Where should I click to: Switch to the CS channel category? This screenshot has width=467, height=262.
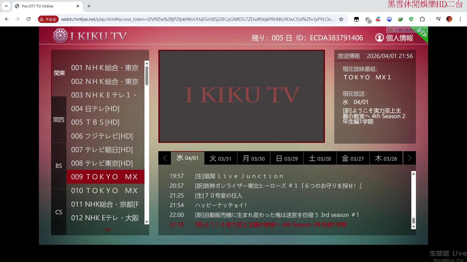(59, 212)
